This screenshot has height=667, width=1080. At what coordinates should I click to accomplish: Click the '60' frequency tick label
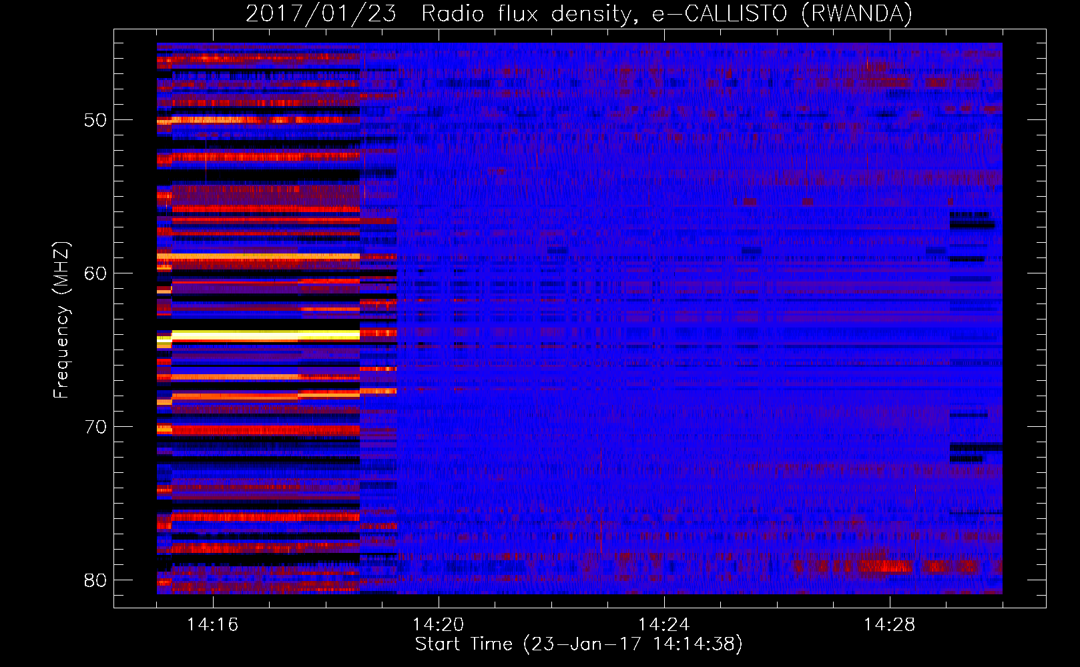point(95,273)
